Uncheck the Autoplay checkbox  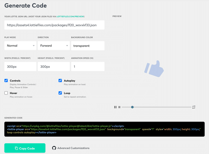60,80
